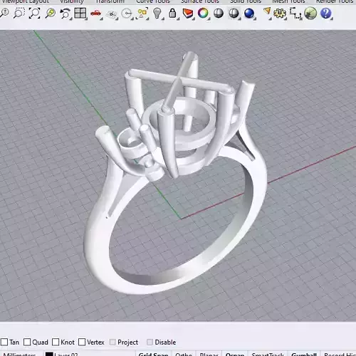
Task: Toggle Osnap in the status bar
Action: pyautogui.click(x=235, y=354)
